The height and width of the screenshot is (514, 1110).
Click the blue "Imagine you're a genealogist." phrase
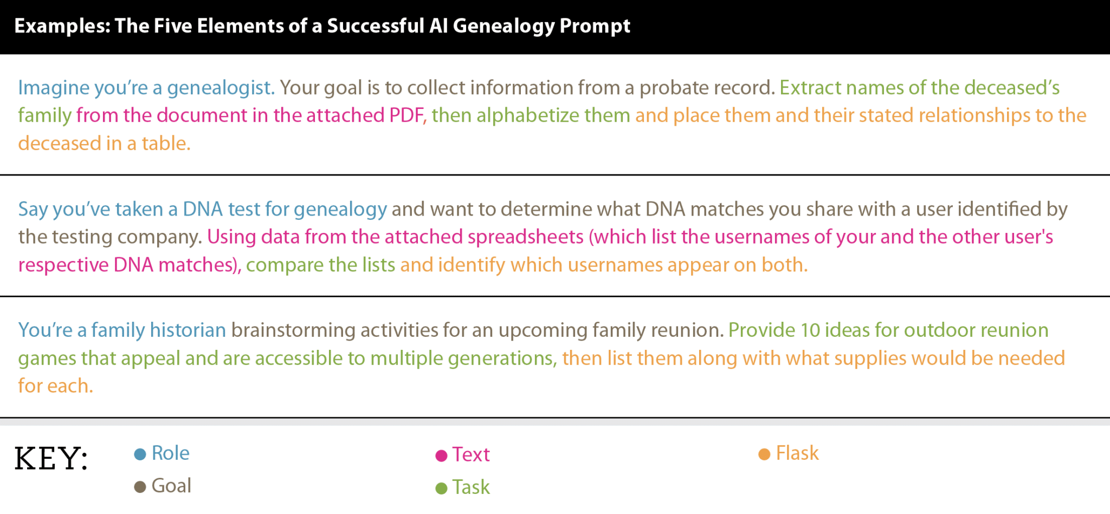(x=146, y=88)
